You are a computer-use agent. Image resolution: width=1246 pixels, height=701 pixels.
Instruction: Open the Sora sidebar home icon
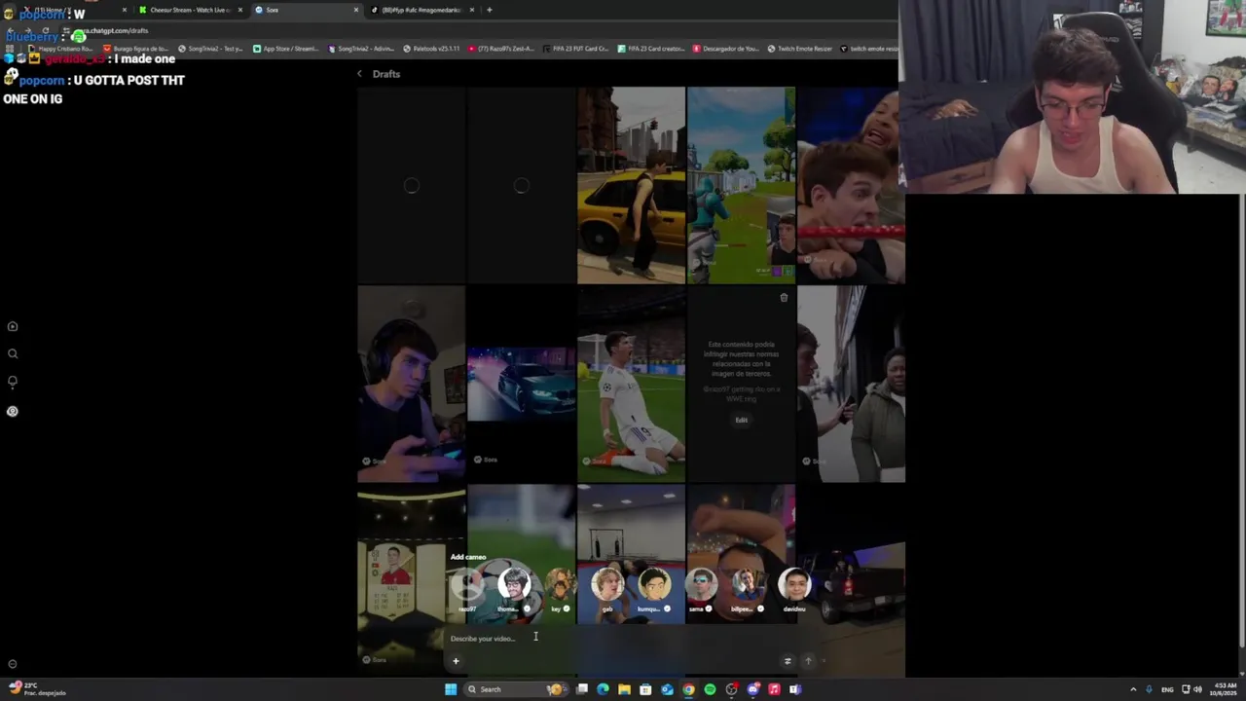click(13, 327)
